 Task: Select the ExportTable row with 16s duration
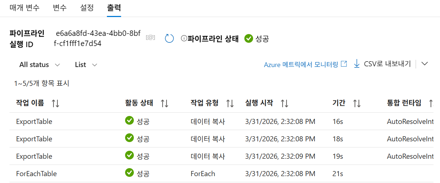[x=221, y=121]
